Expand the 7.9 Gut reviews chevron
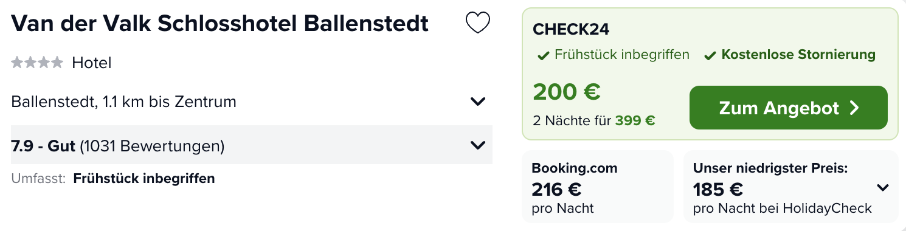The height and width of the screenshot is (231, 906). [478, 145]
